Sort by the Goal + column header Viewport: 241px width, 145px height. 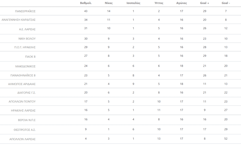(x=204, y=3)
